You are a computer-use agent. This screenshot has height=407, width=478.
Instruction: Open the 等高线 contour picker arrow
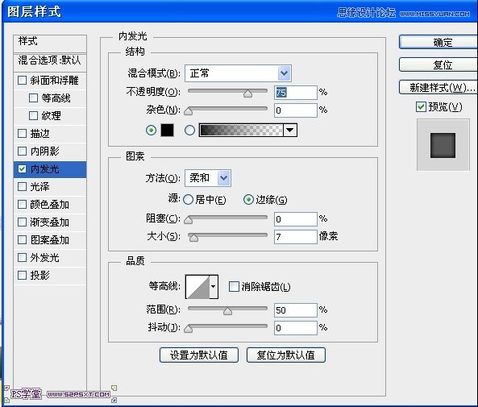214,287
